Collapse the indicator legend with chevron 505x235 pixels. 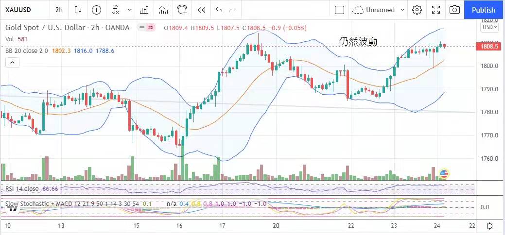click(x=12, y=62)
